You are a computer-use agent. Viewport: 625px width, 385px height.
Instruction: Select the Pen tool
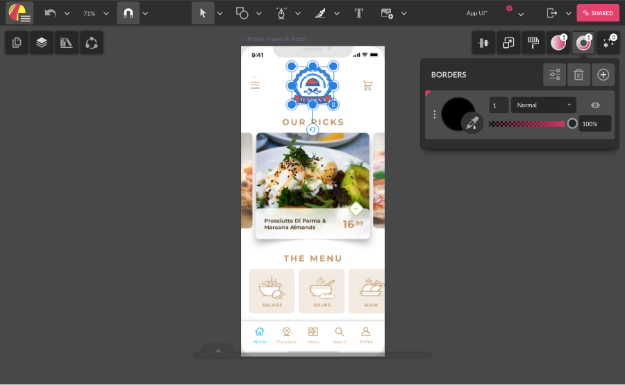click(281, 13)
